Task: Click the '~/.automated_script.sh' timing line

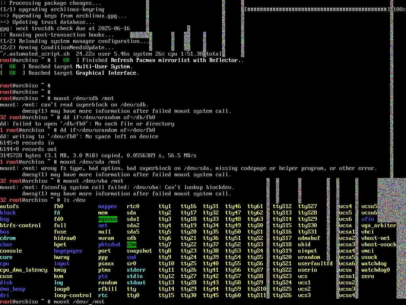Action: click(111, 54)
